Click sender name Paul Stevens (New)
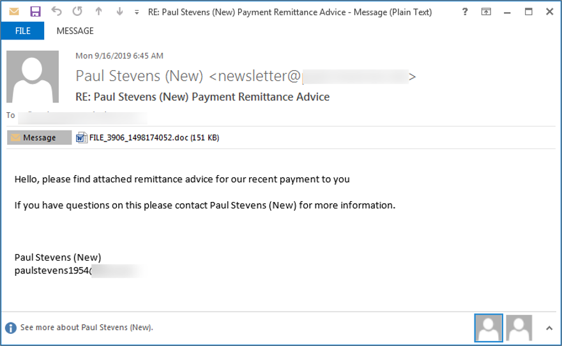 pyautogui.click(x=139, y=76)
